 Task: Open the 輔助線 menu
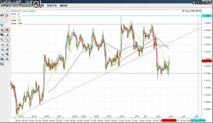pos(64,6)
